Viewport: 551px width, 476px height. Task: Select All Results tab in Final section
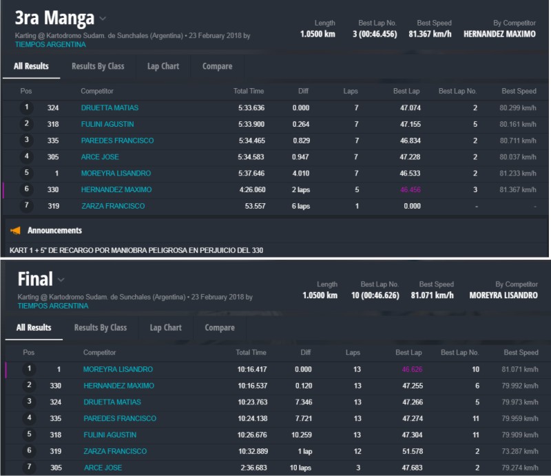pyautogui.click(x=34, y=328)
